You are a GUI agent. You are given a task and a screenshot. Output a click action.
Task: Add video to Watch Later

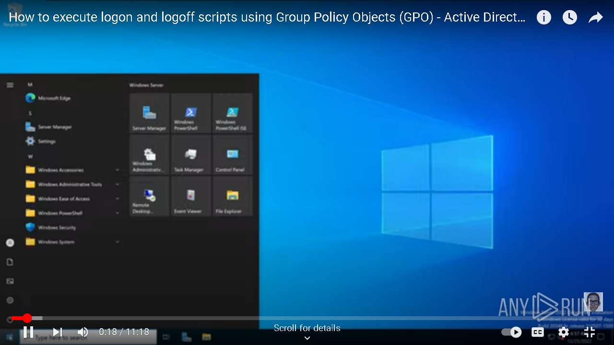[569, 18]
